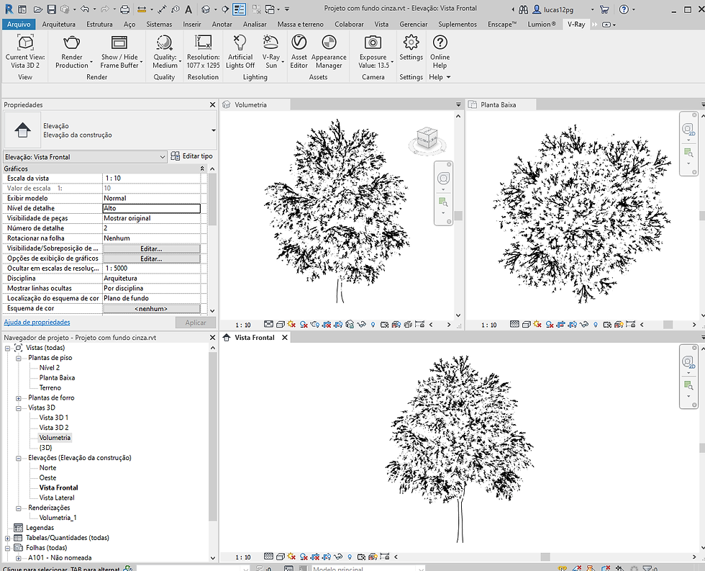Open Visual Style in Volumetria view bar

point(280,325)
